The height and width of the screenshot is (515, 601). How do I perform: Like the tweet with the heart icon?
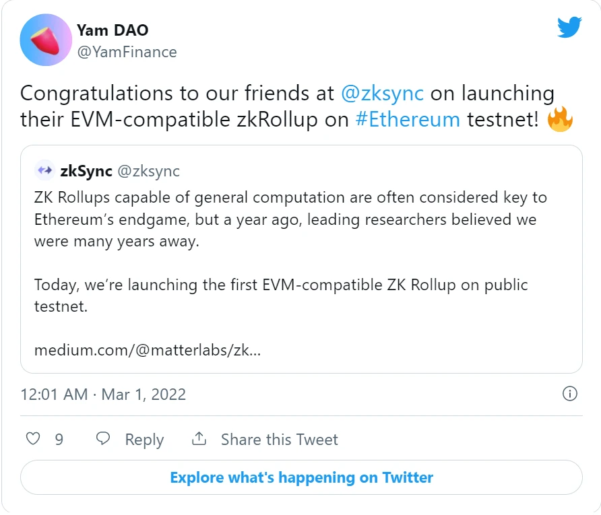click(x=33, y=438)
